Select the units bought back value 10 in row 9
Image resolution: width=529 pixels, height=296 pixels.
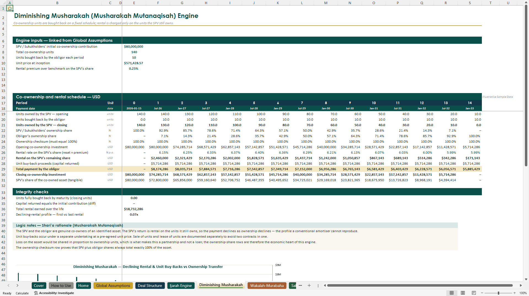pyautogui.click(x=134, y=58)
